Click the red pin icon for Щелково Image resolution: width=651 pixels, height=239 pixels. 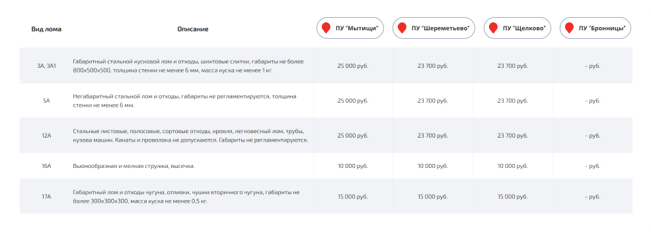coord(493,28)
